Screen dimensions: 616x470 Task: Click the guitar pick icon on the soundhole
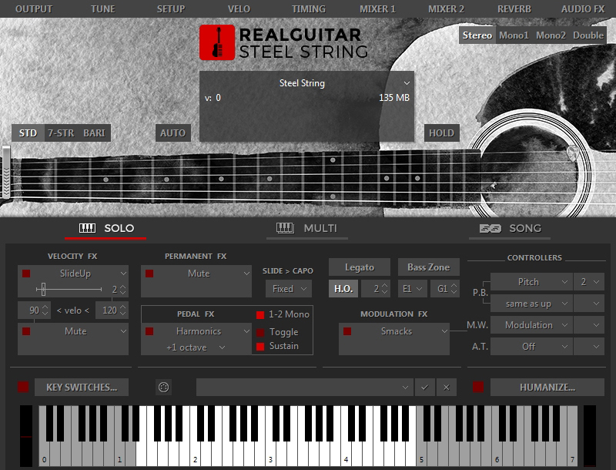coord(573,153)
